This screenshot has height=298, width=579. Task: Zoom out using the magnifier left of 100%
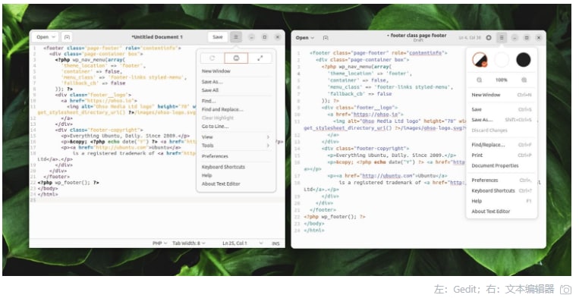point(480,80)
